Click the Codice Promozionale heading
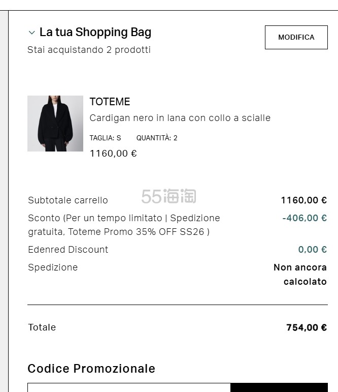 click(91, 369)
